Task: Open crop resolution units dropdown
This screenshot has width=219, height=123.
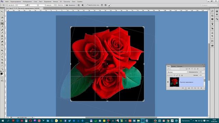Action: (50, 5)
